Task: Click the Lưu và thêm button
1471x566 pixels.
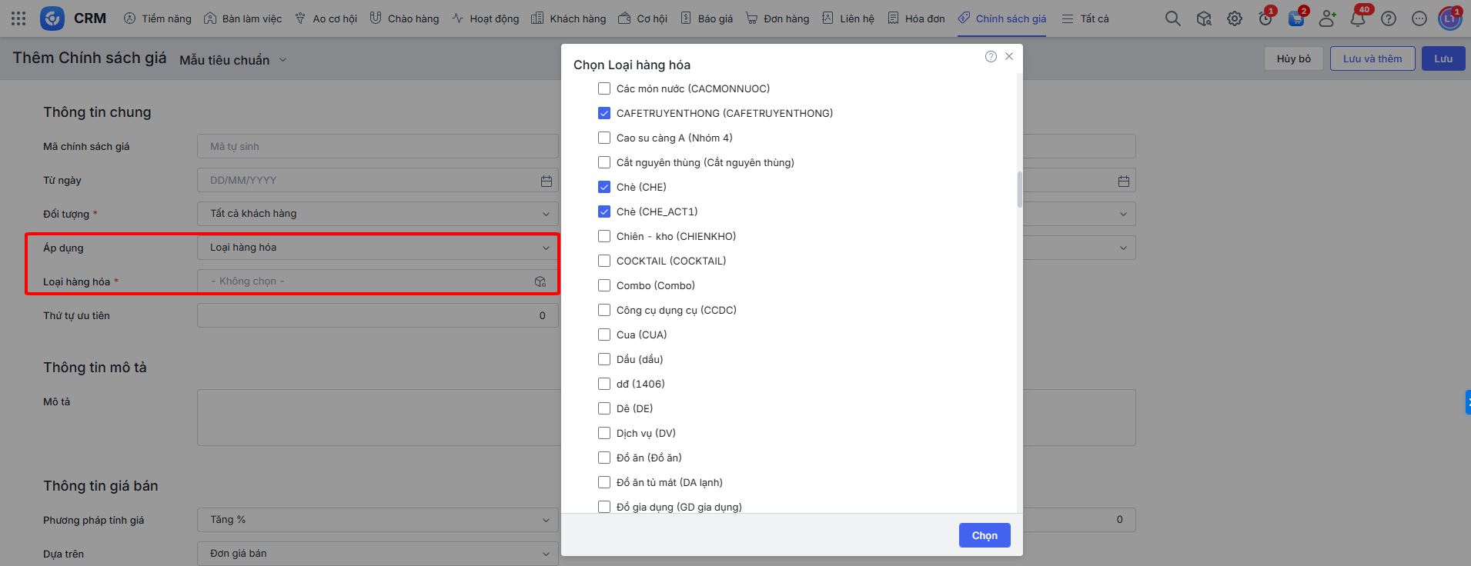Action: point(1372,58)
